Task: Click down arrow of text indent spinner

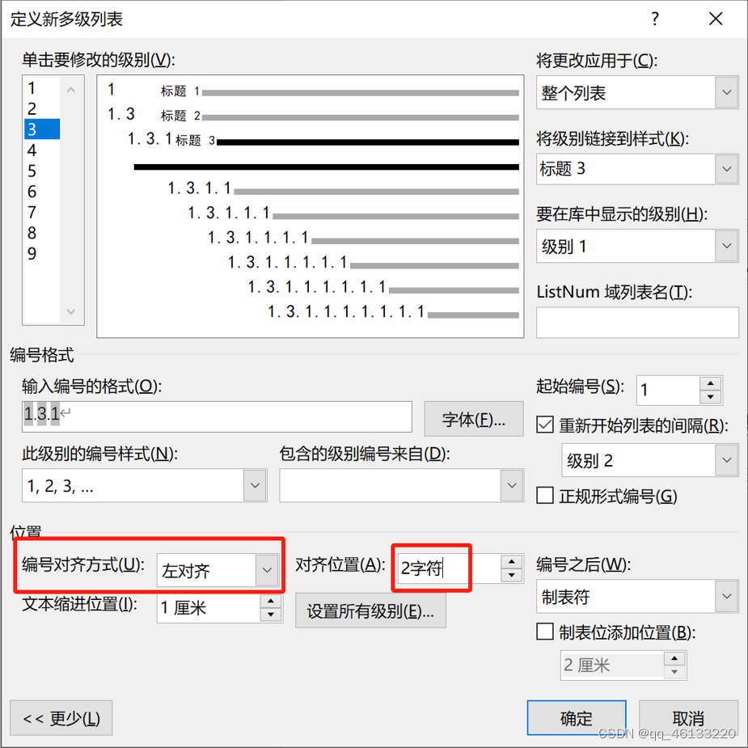Action: 270,615
